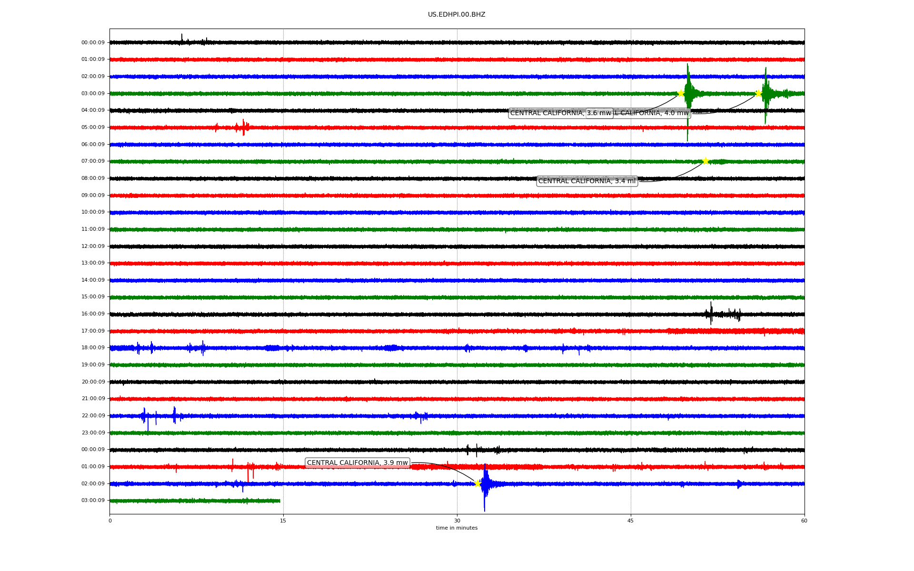Click the yellow star on the 07:00:09 trace
This screenshot has width=914, height=571.
tap(705, 161)
